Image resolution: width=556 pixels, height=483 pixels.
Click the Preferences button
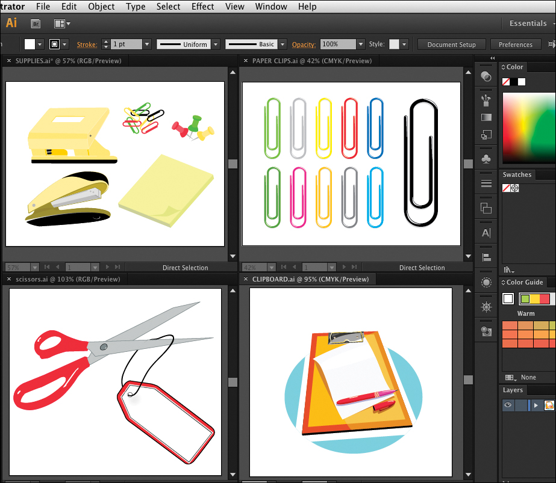pos(516,45)
